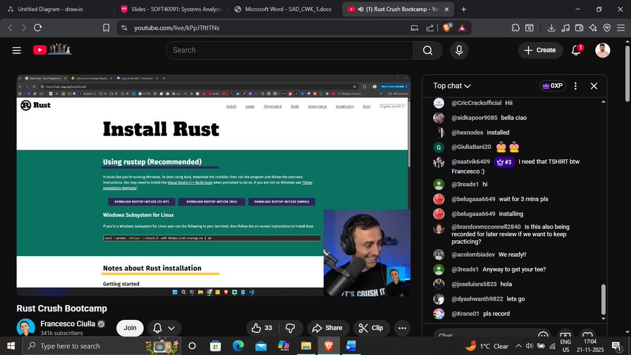Toggle the dislike button on the video
Viewport: 631px width, 355px height.
coord(290,328)
